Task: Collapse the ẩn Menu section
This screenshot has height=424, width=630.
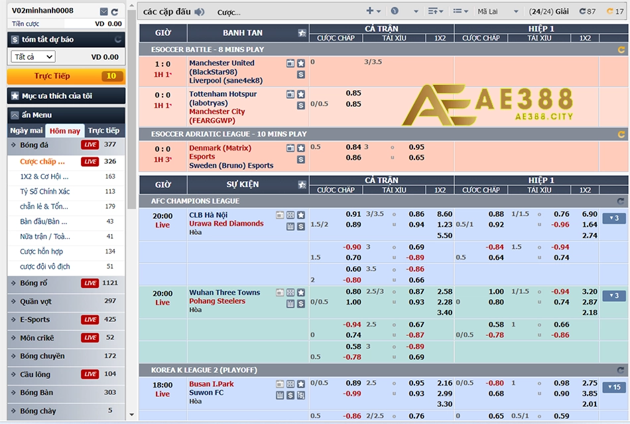Action: click(x=66, y=115)
